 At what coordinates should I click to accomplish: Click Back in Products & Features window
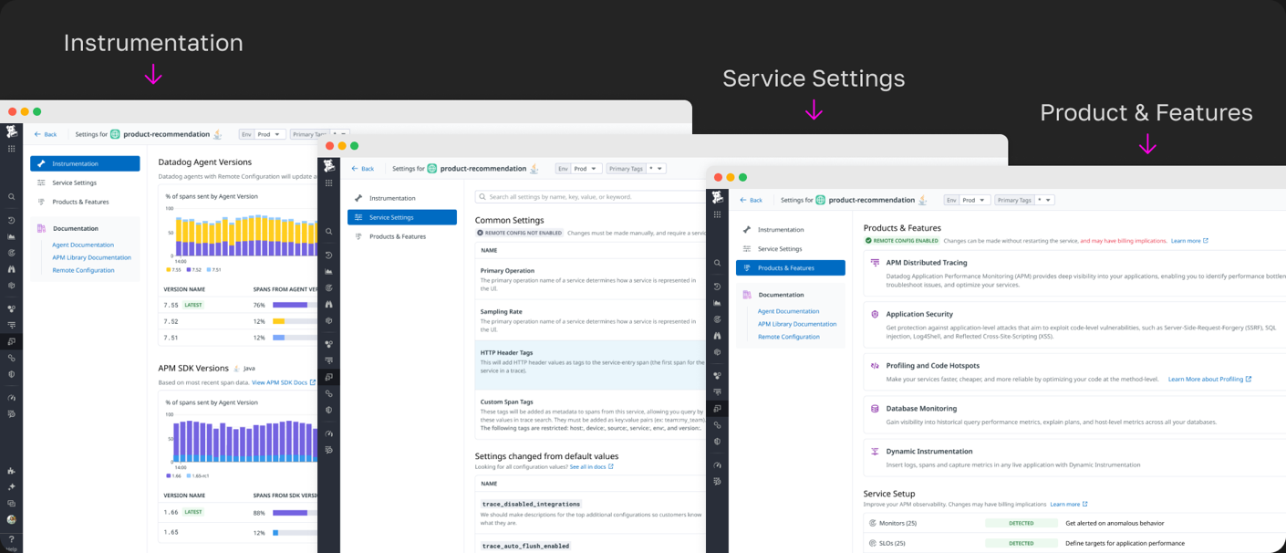click(751, 200)
